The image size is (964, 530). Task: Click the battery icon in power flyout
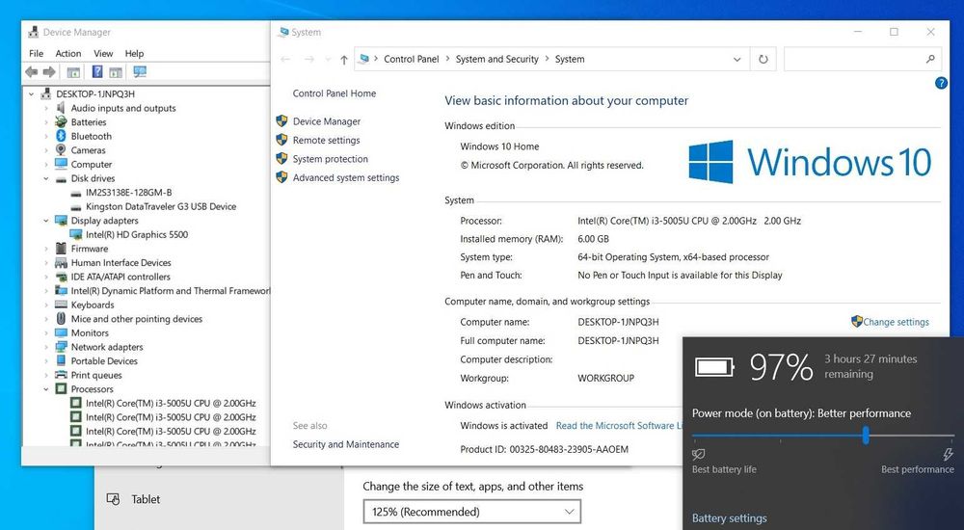coord(714,368)
